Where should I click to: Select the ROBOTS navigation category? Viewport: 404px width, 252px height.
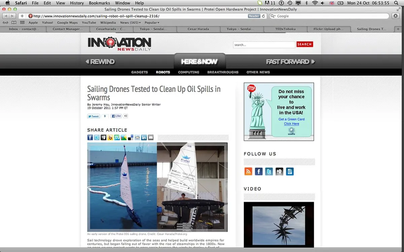point(163,72)
